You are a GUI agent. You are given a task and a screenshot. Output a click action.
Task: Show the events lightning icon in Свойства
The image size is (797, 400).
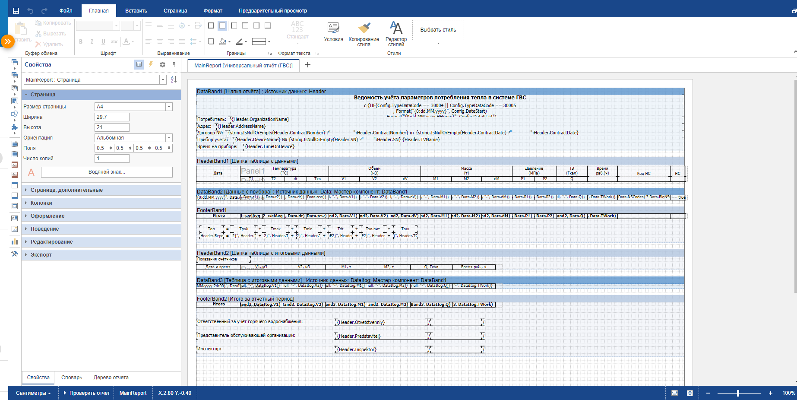pyautogui.click(x=151, y=64)
